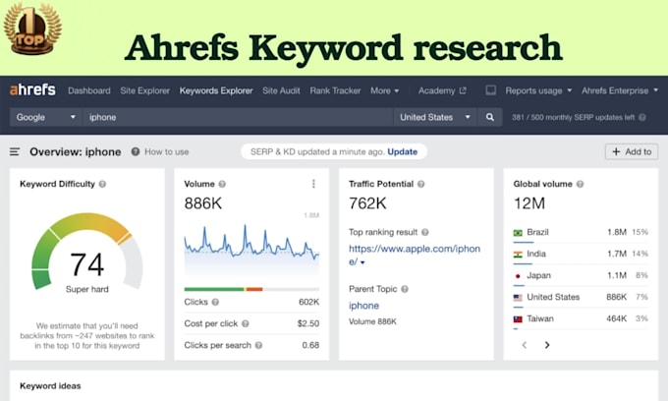Select Keywords Explorer in the nav bar
This screenshot has height=401, width=668.
click(216, 90)
